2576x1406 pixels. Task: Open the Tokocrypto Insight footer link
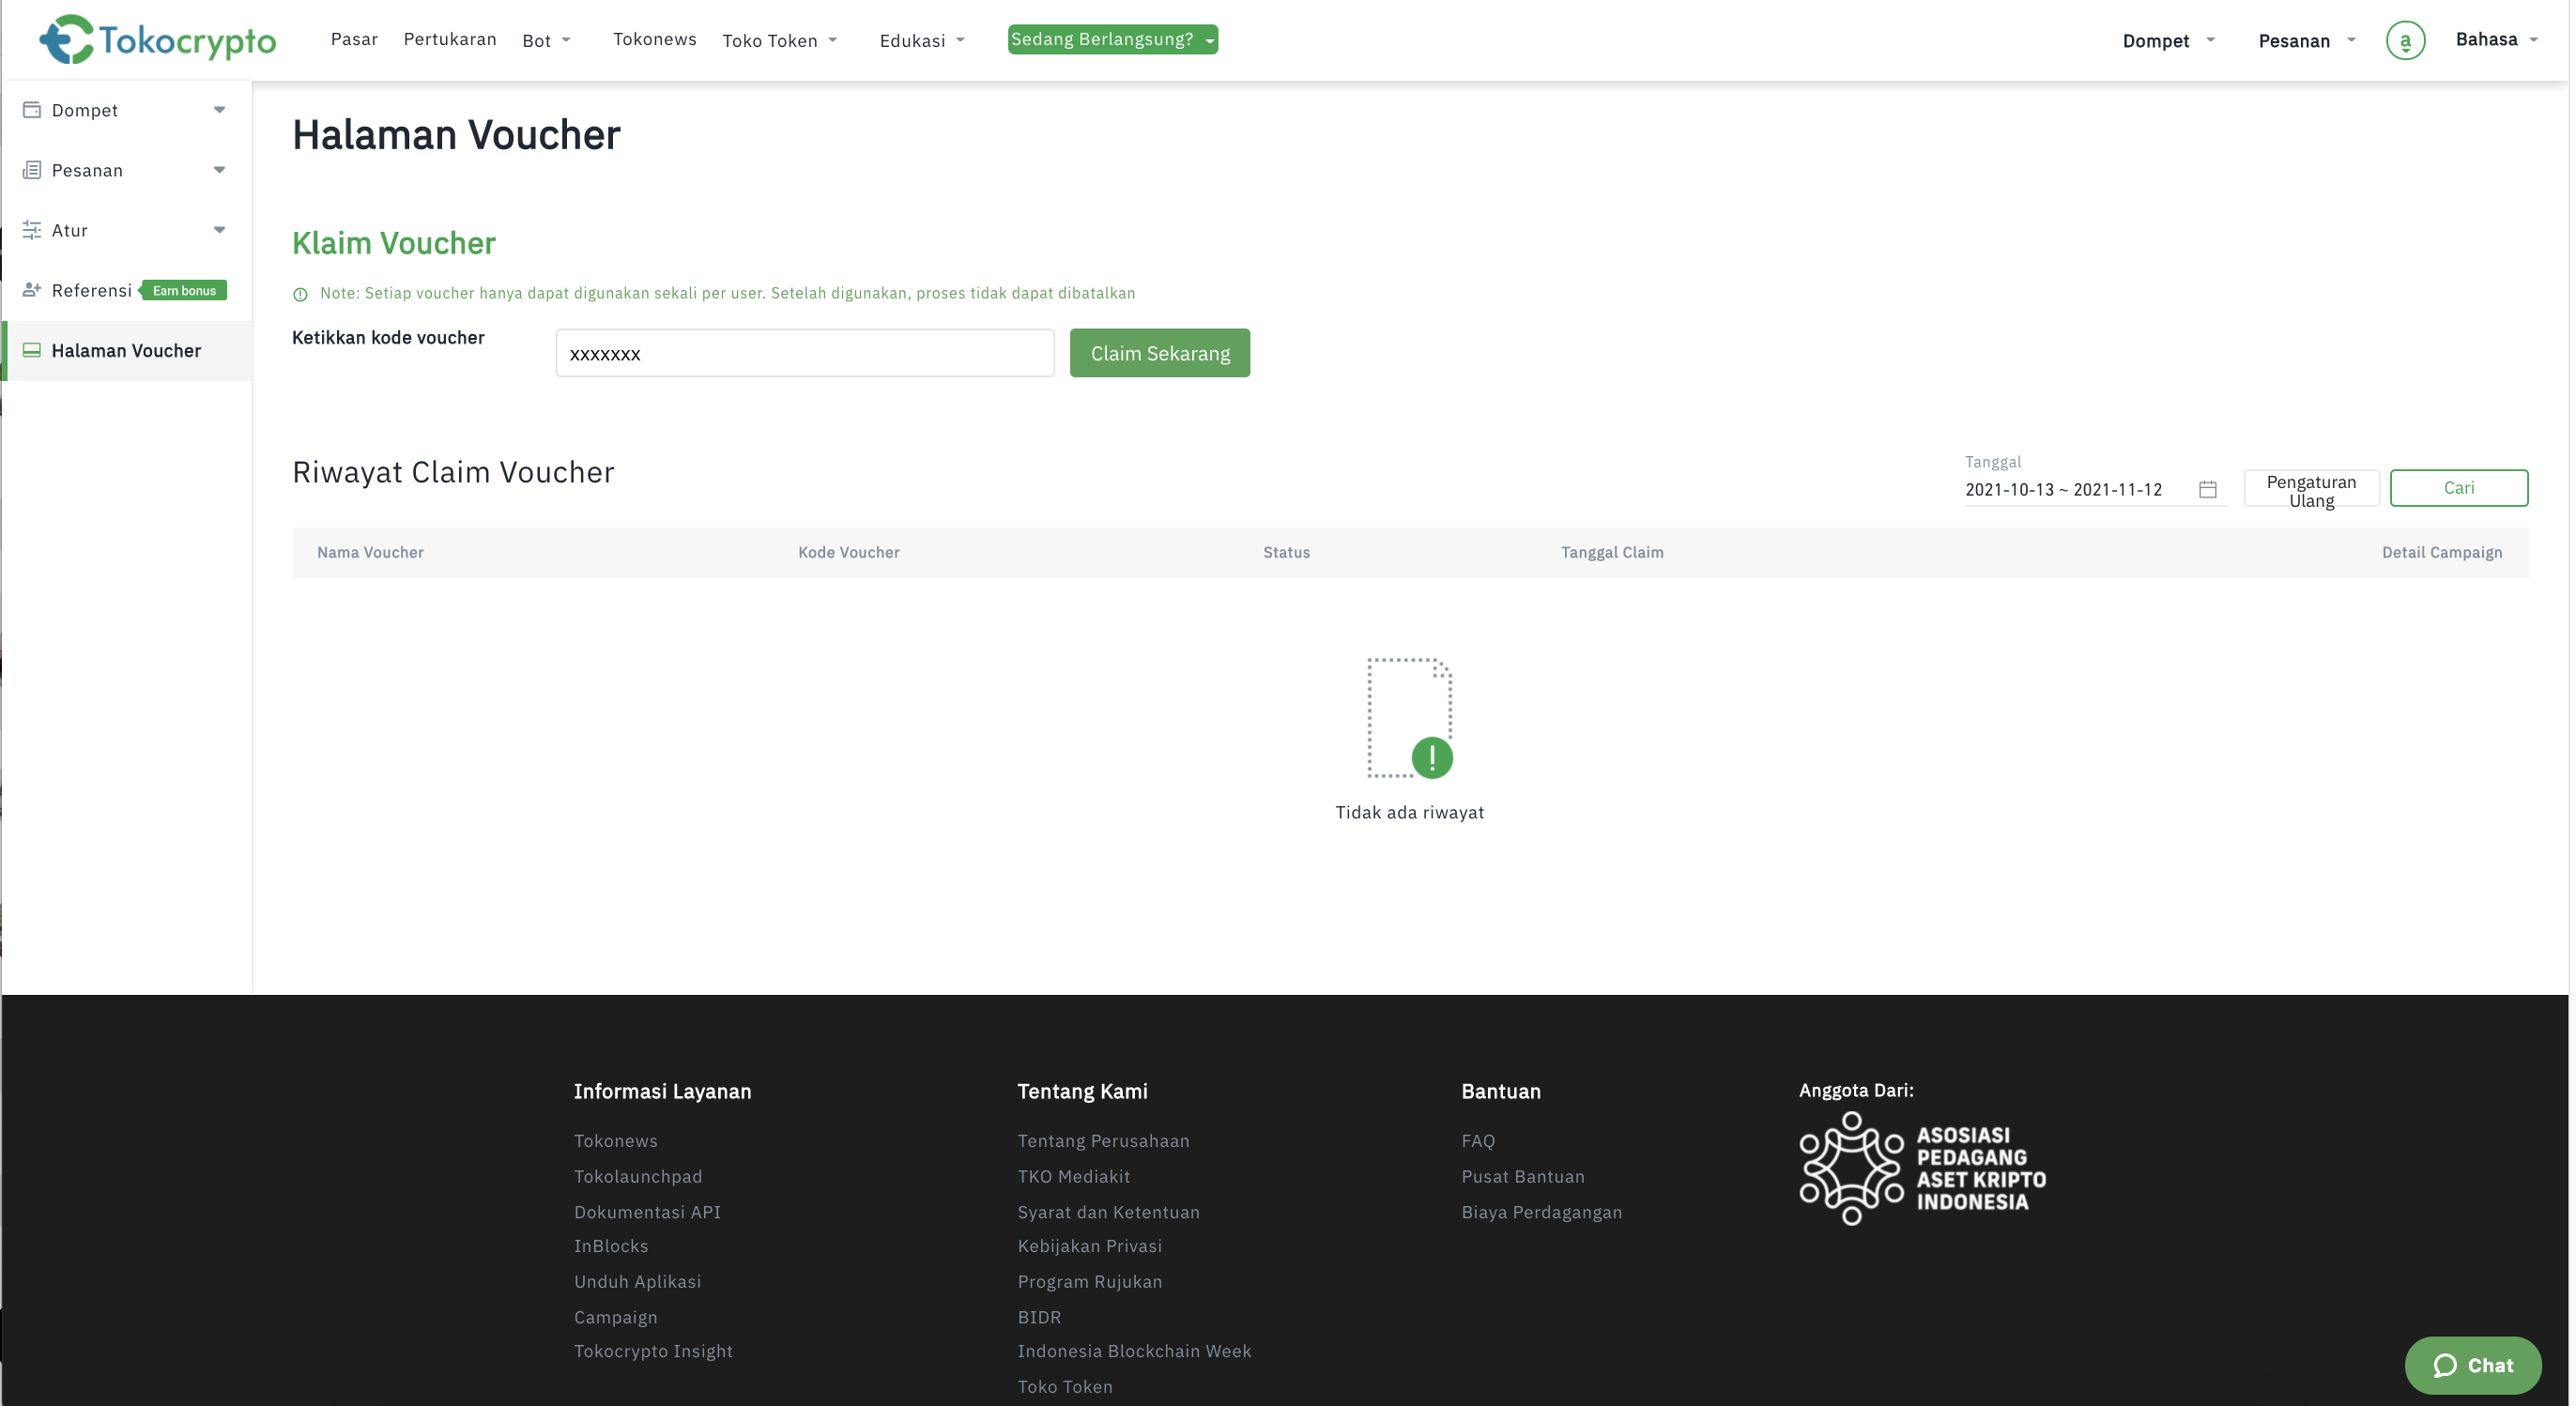click(653, 1351)
